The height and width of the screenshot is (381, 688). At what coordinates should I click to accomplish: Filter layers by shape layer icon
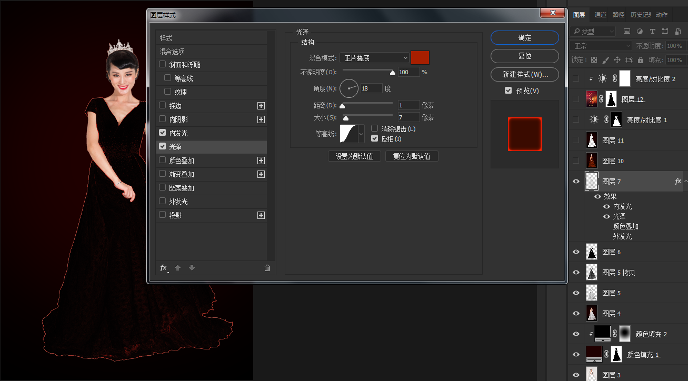[665, 31]
